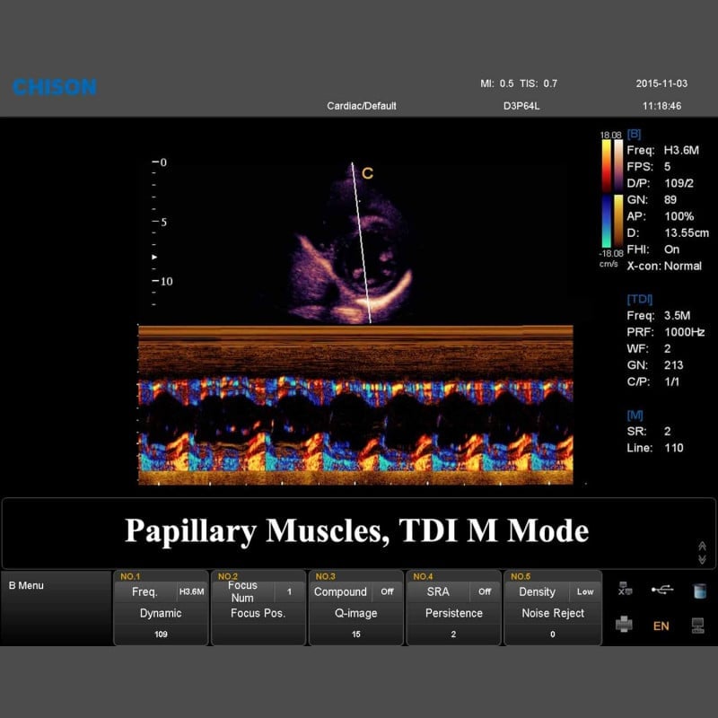Adjust the Persistence value control

pos(453,613)
